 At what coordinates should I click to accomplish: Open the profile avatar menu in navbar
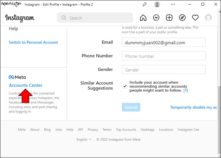tap(208, 18)
